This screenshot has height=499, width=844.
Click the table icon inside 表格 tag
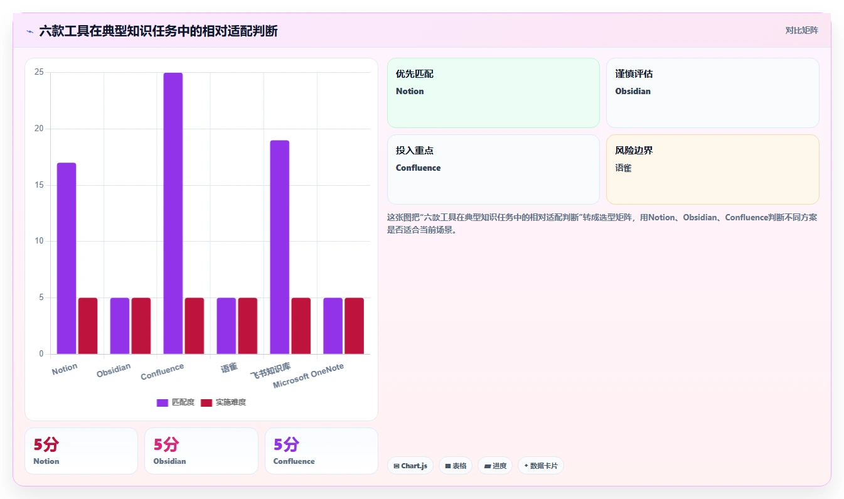(x=448, y=466)
